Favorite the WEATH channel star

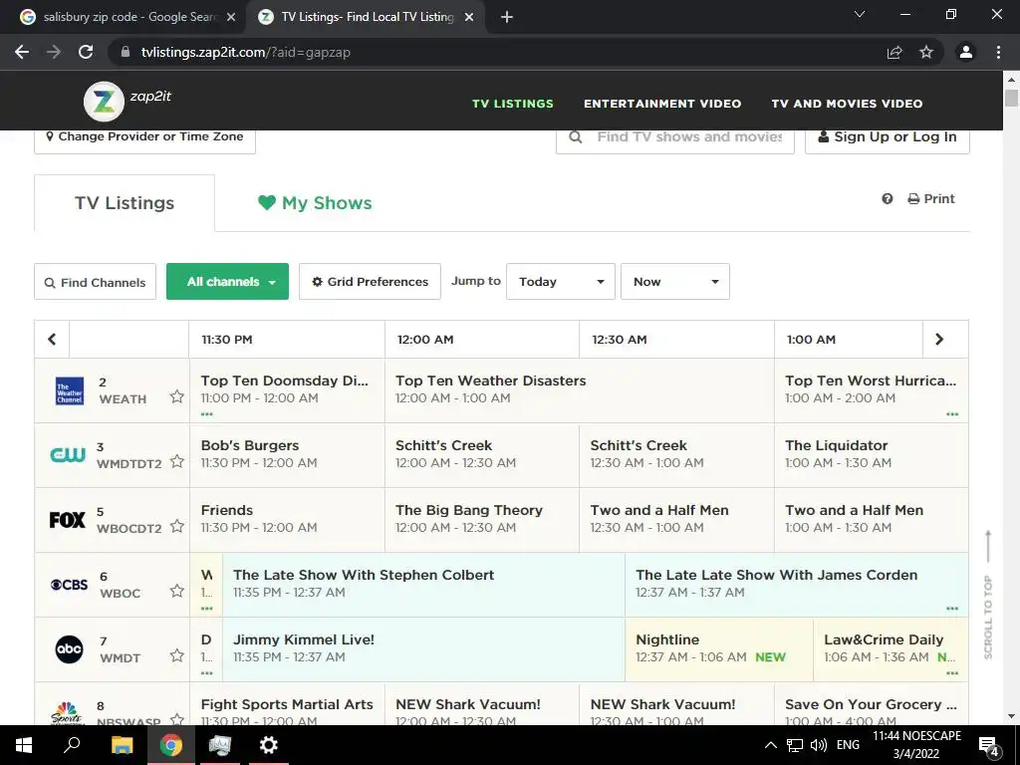coord(177,396)
